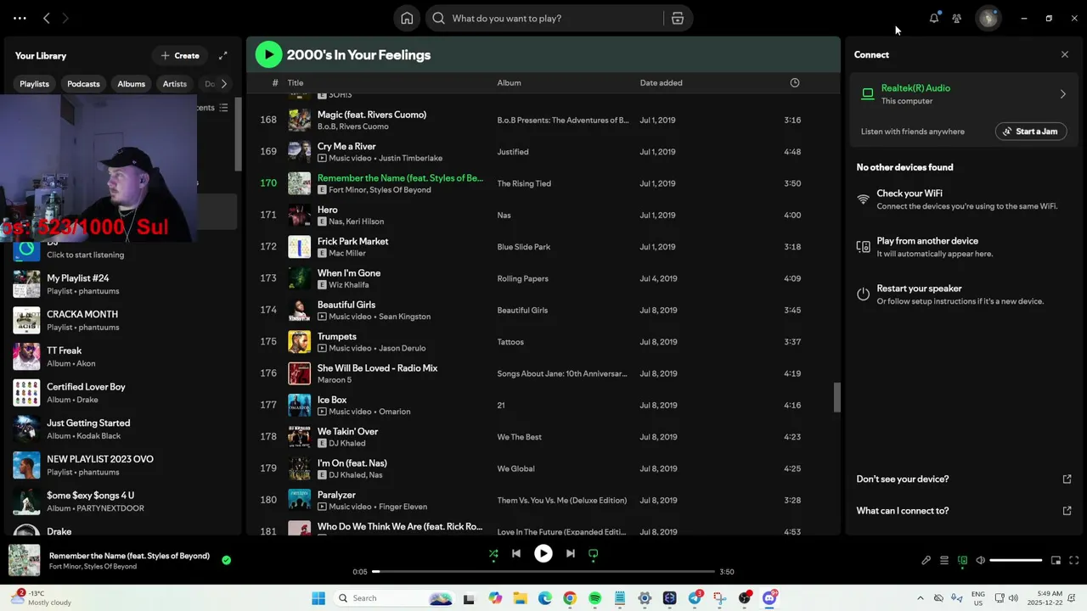Open Just Getting Started album in library

point(121,429)
